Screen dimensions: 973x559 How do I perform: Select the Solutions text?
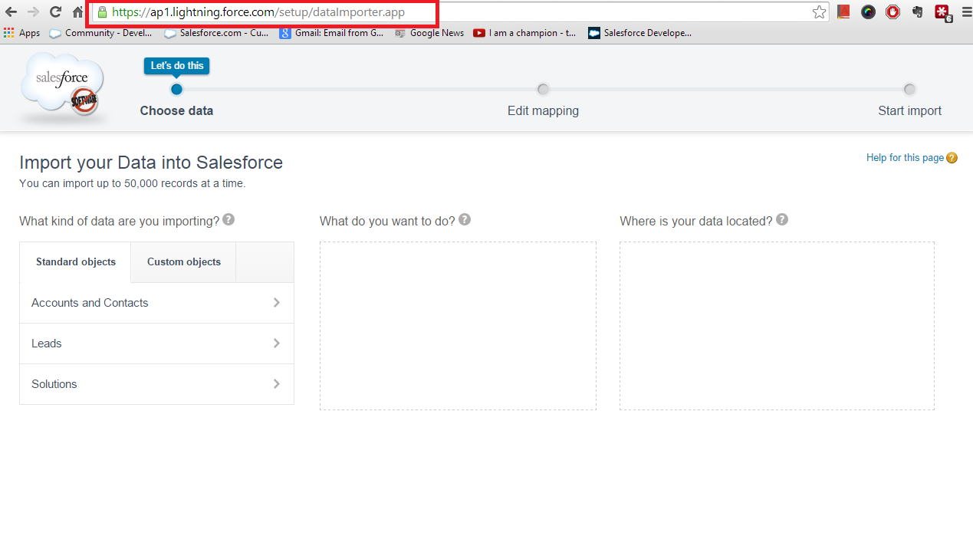54,384
